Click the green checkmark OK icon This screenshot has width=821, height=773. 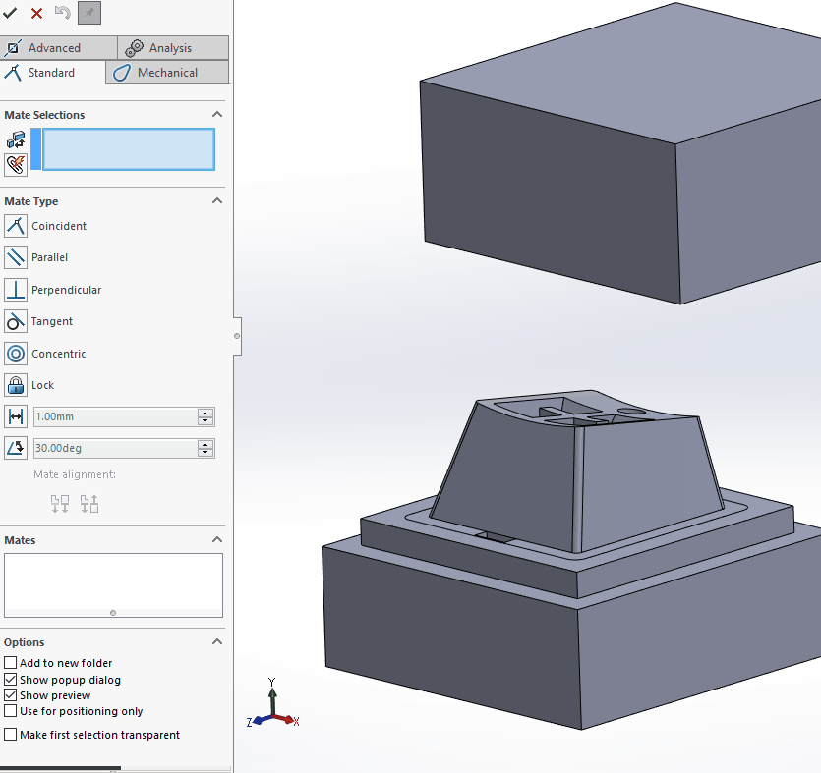pyautogui.click(x=11, y=13)
